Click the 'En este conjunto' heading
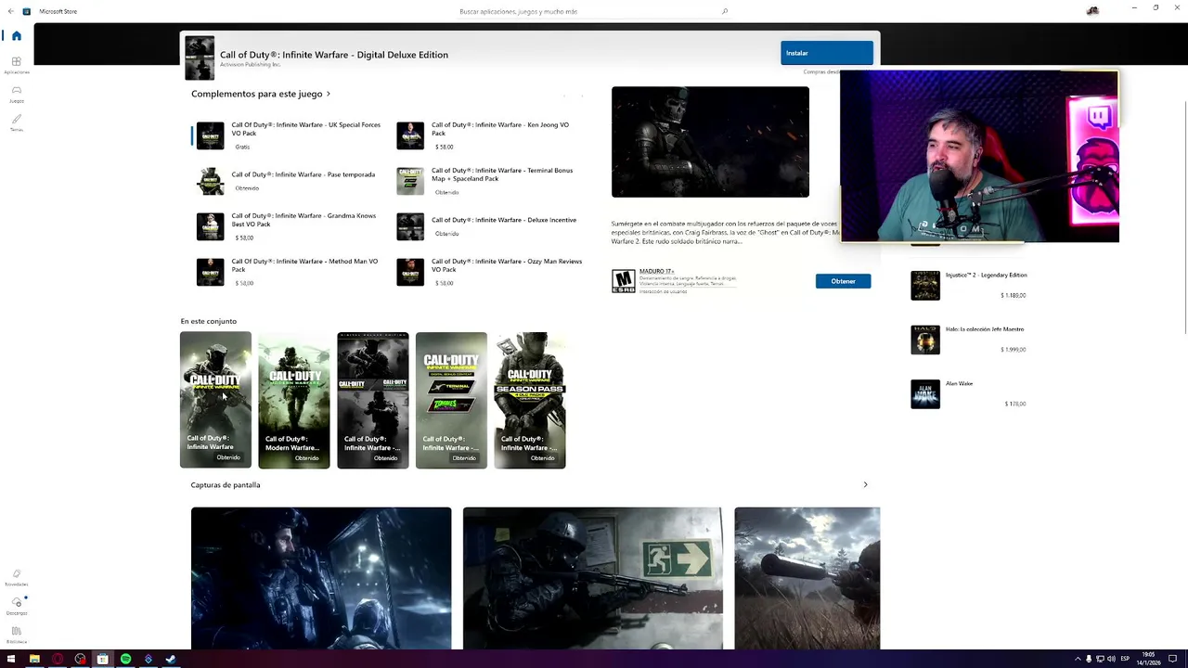Screen dimensions: 1188x668 [x=209, y=321]
